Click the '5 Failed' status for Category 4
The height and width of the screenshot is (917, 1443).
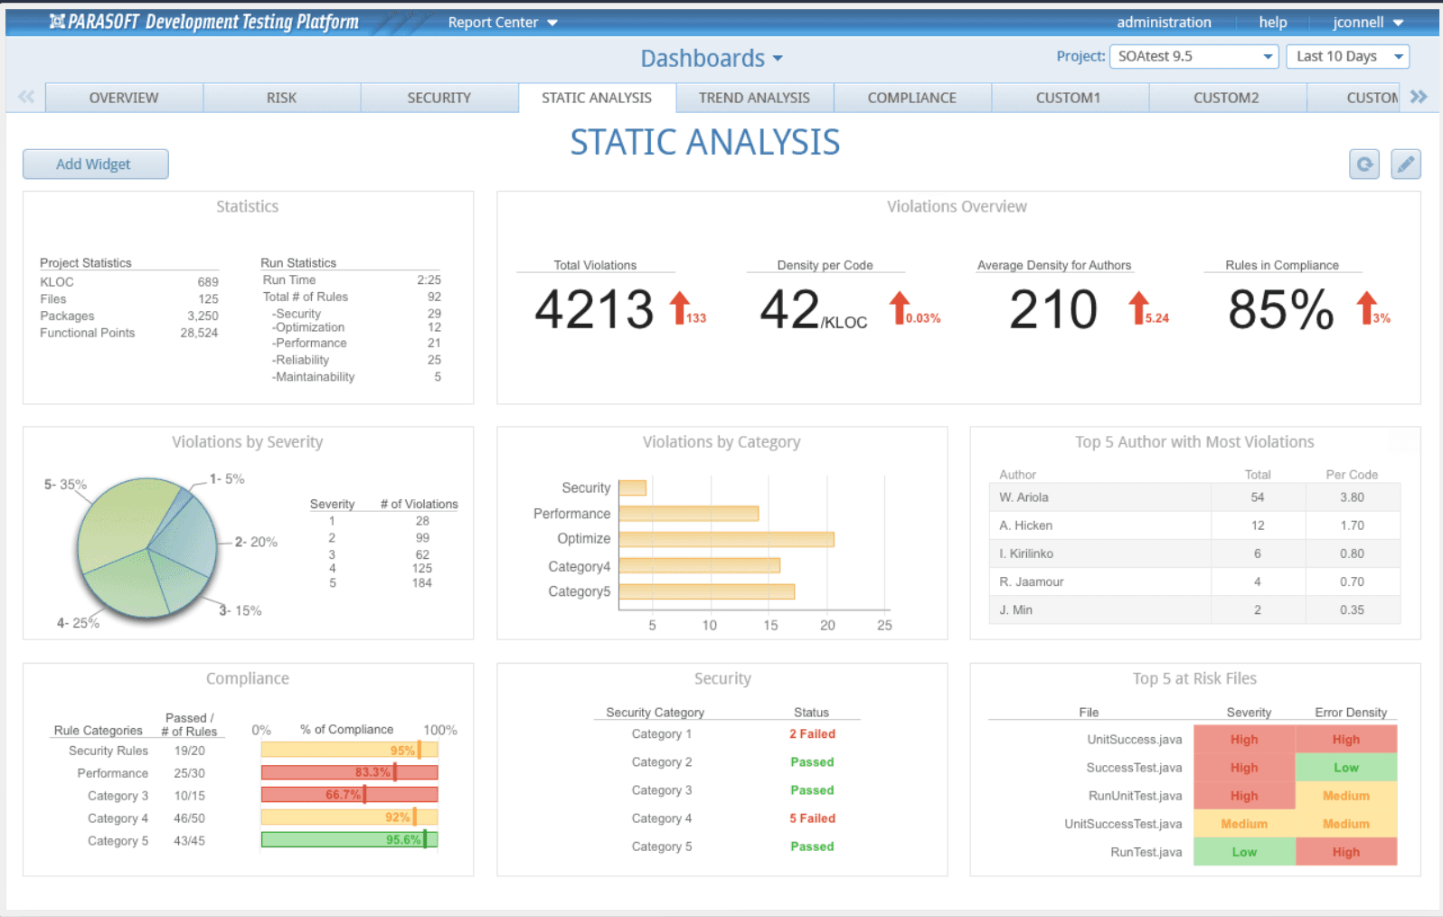(812, 818)
